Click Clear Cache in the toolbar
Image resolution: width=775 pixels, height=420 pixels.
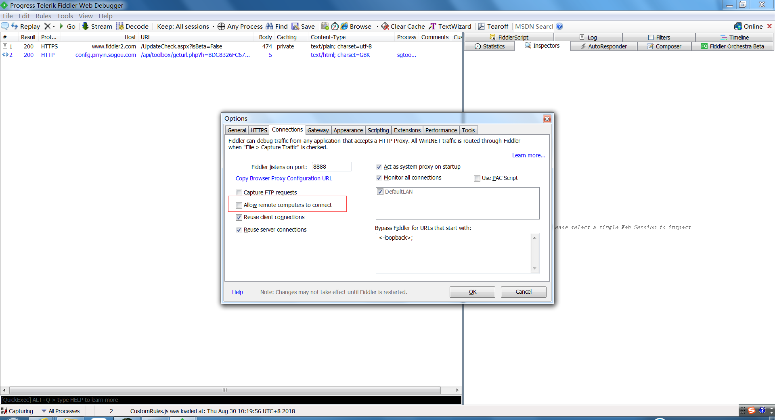point(403,26)
